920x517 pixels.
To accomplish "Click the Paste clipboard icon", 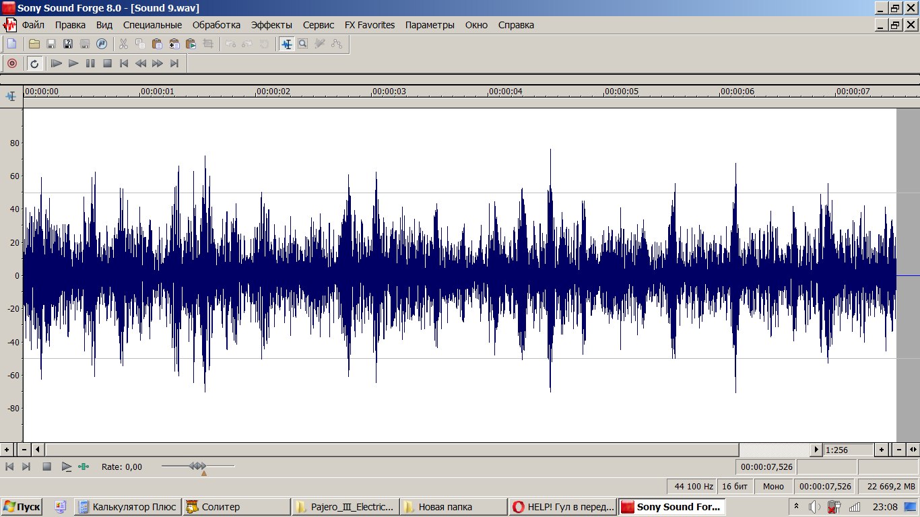I will 157,44.
